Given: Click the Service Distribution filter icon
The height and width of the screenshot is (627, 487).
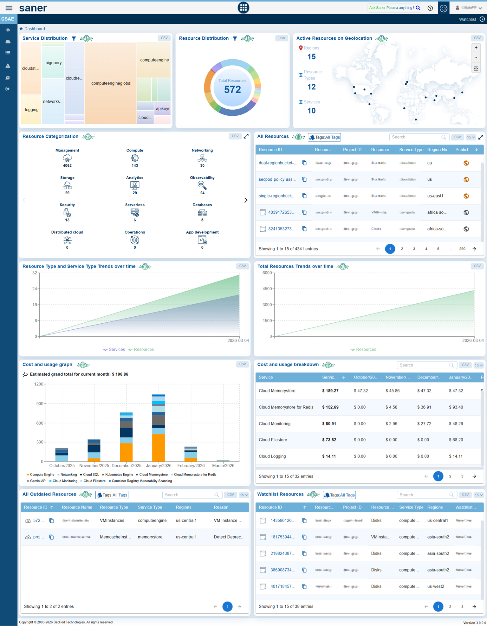Looking at the screenshot, I should 74,38.
